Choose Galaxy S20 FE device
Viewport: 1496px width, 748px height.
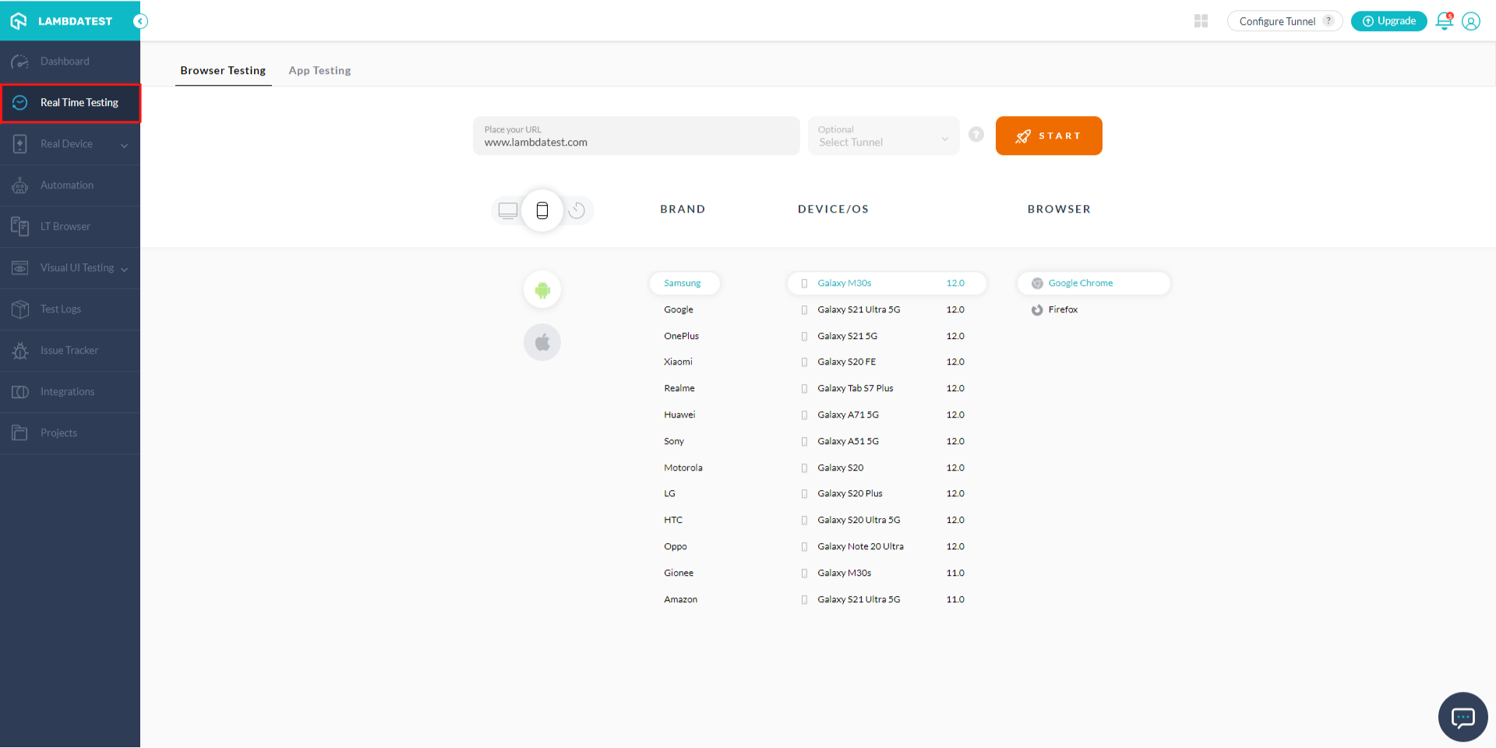click(846, 362)
